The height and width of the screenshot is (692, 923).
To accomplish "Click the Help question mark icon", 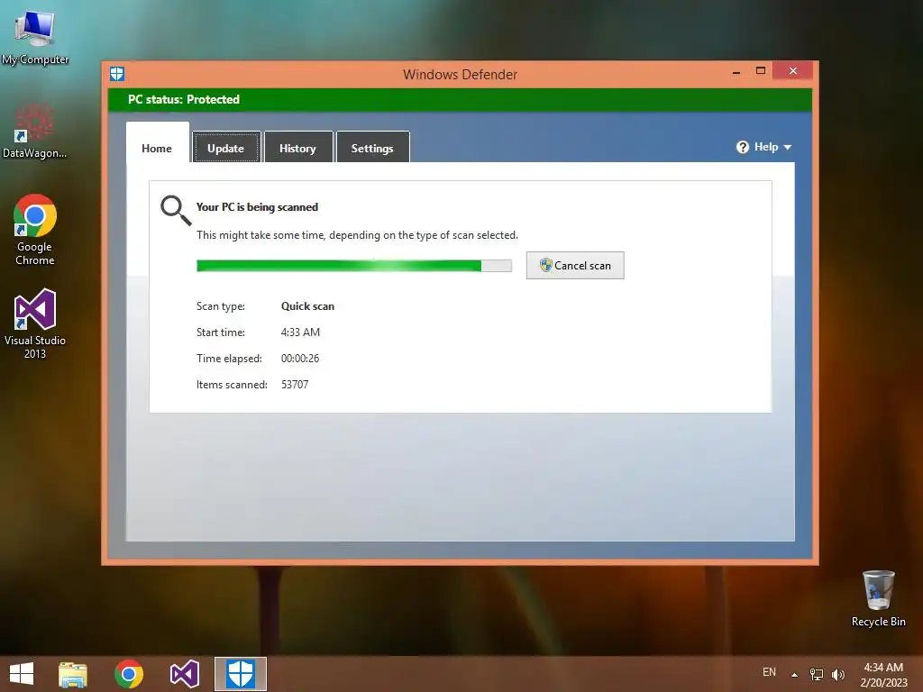I will (x=743, y=147).
